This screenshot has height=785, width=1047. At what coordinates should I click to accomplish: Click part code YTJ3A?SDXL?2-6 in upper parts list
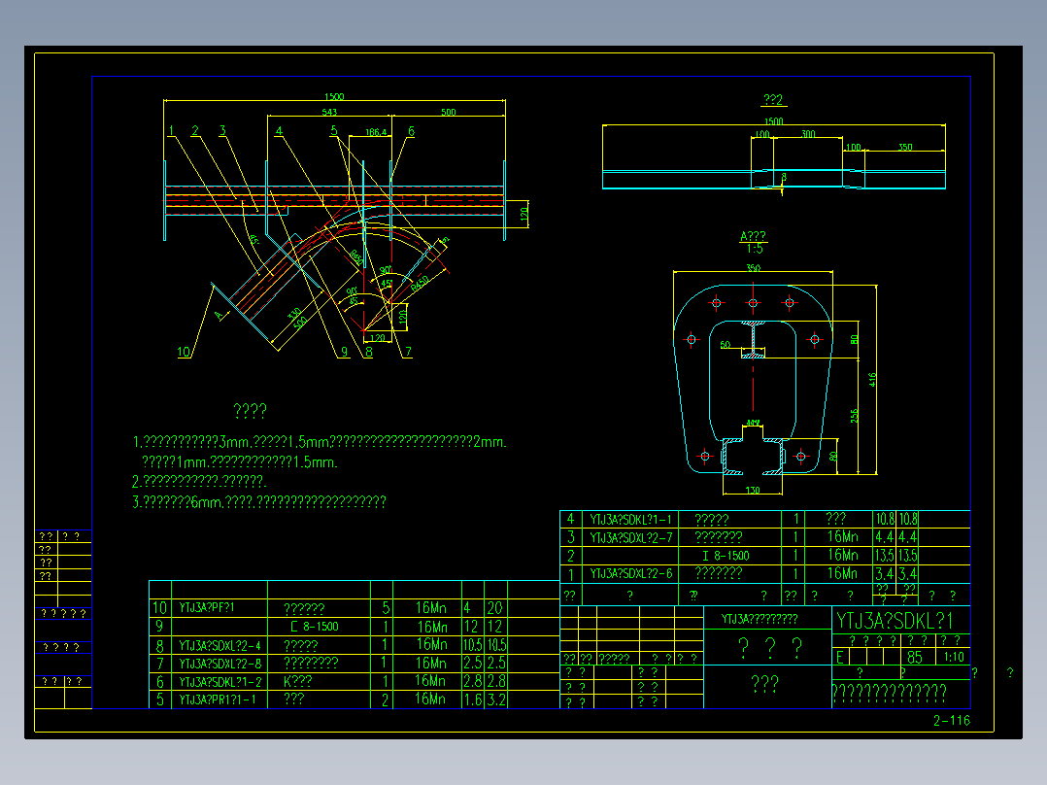(631, 573)
